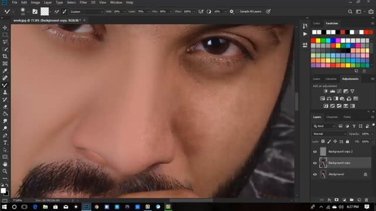The width and height of the screenshot is (376, 211).
Task: Open the Flow percentage dropdown
Action: point(194,12)
